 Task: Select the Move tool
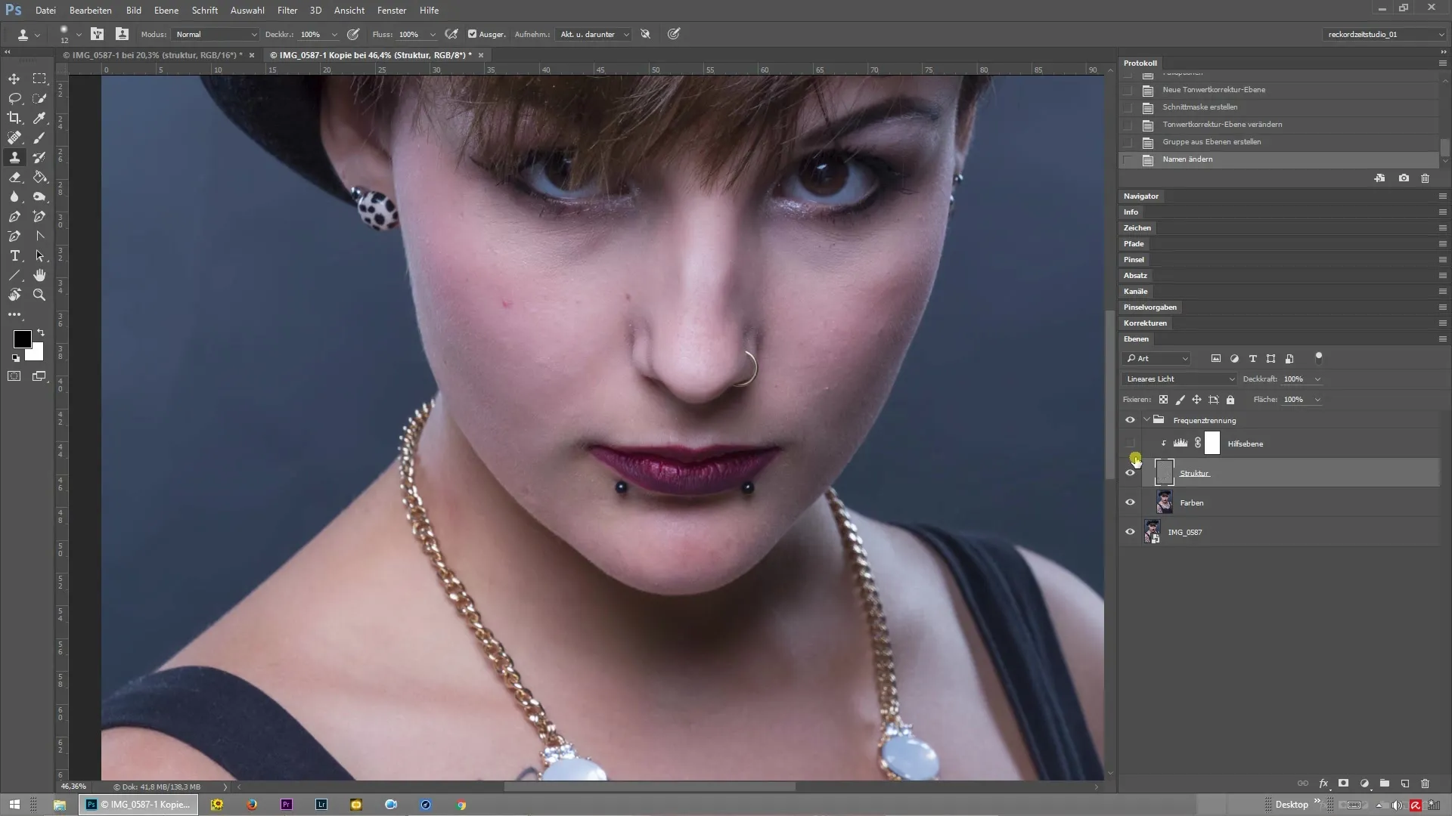pos(14,79)
